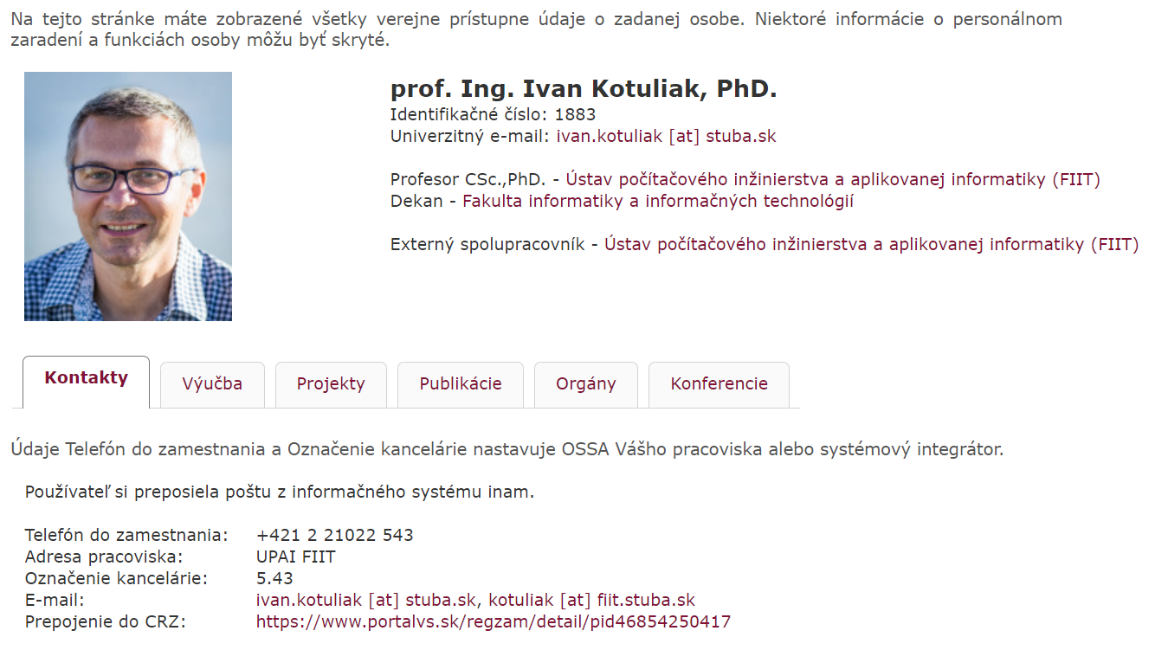Select the Orgány tab
Screen dimensions: 1155x650
(x=585, y=384)
